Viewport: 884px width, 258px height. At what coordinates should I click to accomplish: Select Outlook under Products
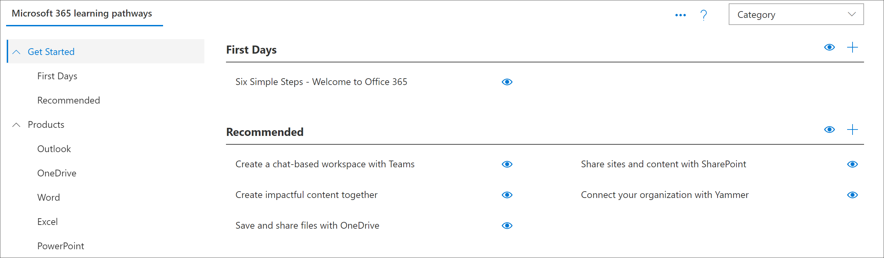point(54,148)
